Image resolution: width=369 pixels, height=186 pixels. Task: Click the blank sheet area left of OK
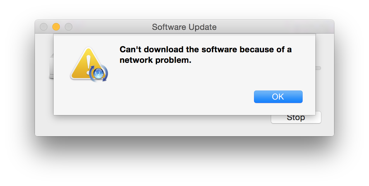click(153, 97)
